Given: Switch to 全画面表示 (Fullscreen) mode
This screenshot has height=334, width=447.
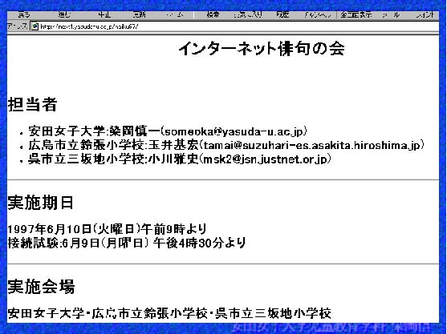Looking at the screenshot, I should click(x=356, y=14).
